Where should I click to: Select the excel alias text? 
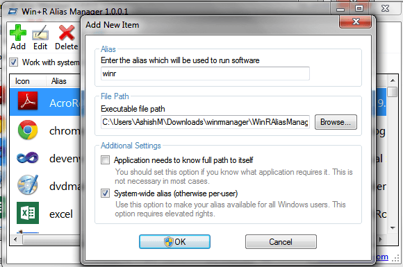coord(61,214)
